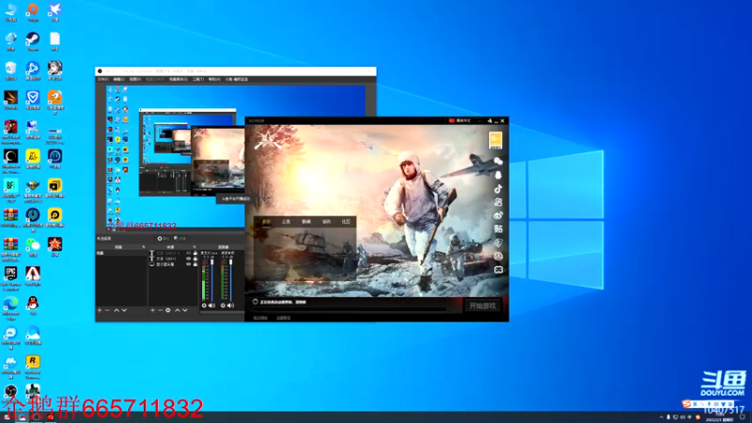The height and width of the screenshot is (423, 752).
Task: Open Steam from the desktop
Action: pyautogui.click(x=33, y=41)
